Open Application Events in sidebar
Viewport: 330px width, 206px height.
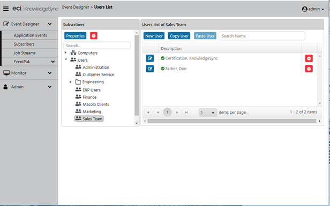(x=31, y=35)
